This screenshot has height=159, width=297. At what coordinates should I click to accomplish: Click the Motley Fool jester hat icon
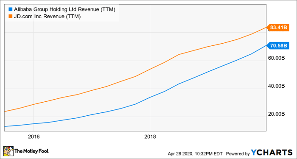8,151
